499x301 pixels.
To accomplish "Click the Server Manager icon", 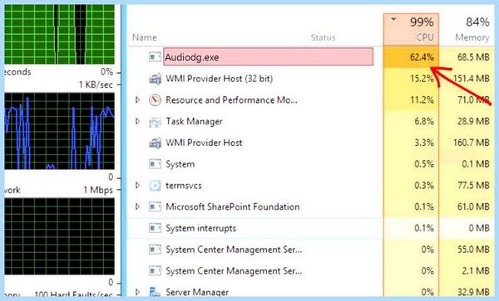I will [x=155, y=292].
